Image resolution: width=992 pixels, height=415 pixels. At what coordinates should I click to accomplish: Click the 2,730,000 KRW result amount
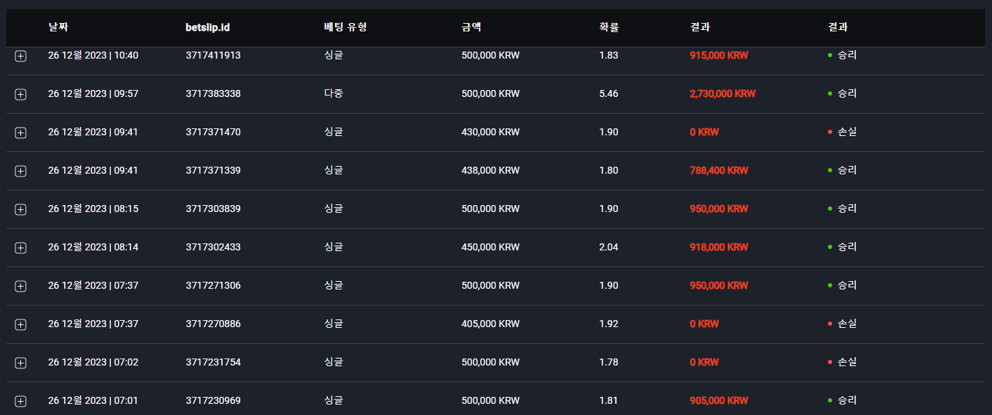tap(723, 93)
